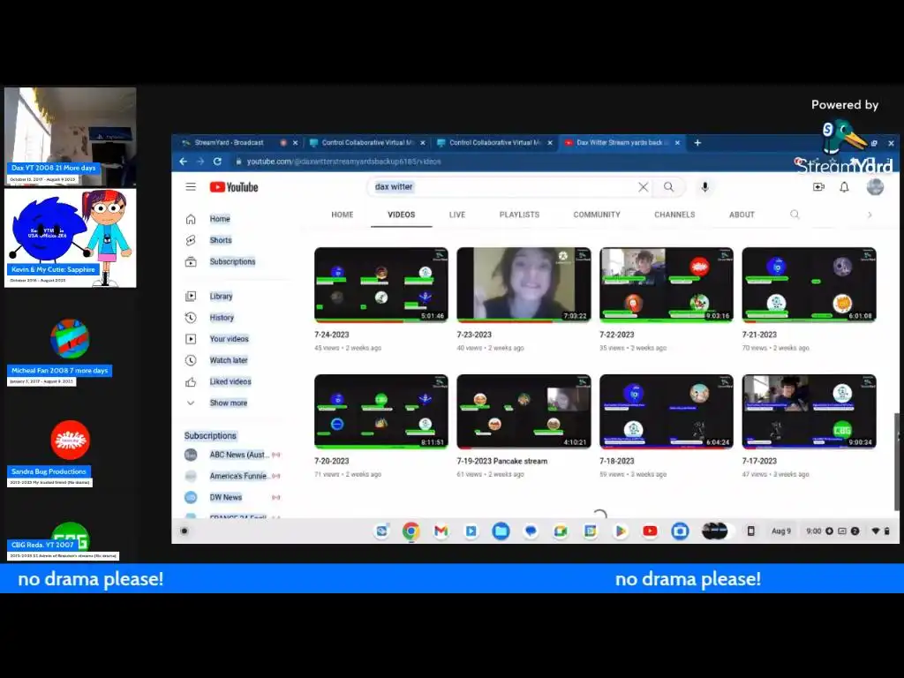
Task: Open the YouTube app on the shelf
Action: click(x=651, y=531)
